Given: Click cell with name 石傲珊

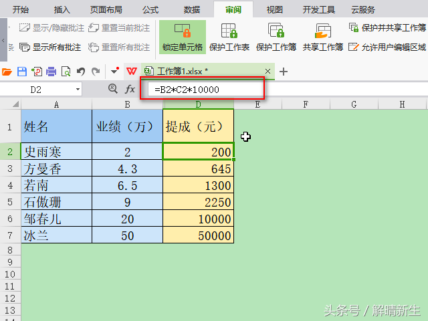Looking at the screenshot, I should 56,202.
